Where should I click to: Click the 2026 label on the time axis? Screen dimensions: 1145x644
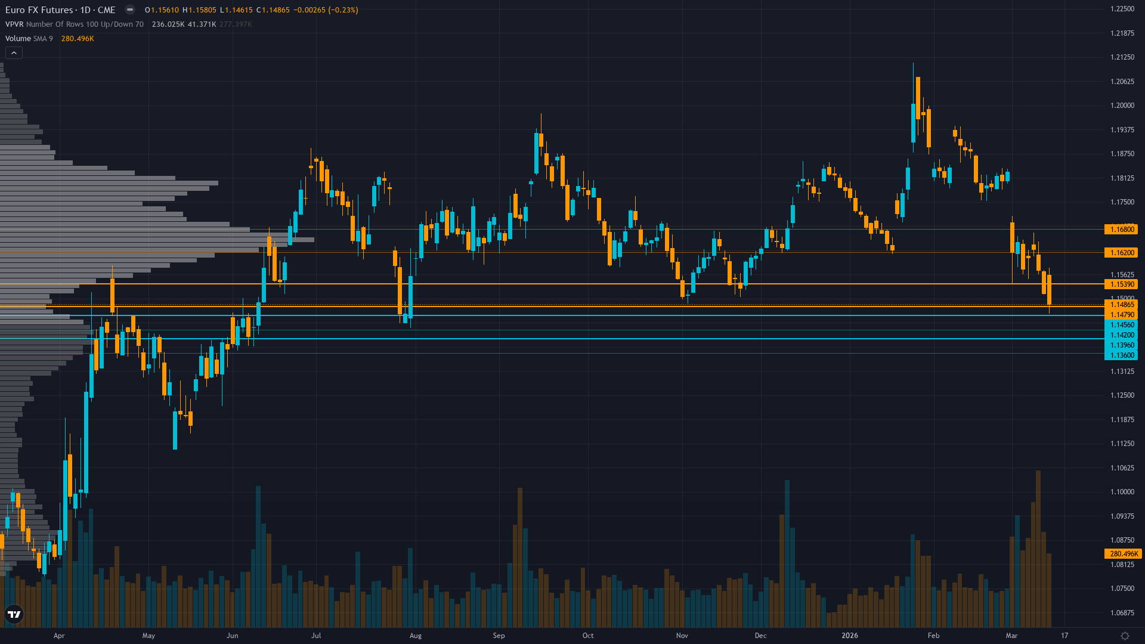click(x=850, y=636)
